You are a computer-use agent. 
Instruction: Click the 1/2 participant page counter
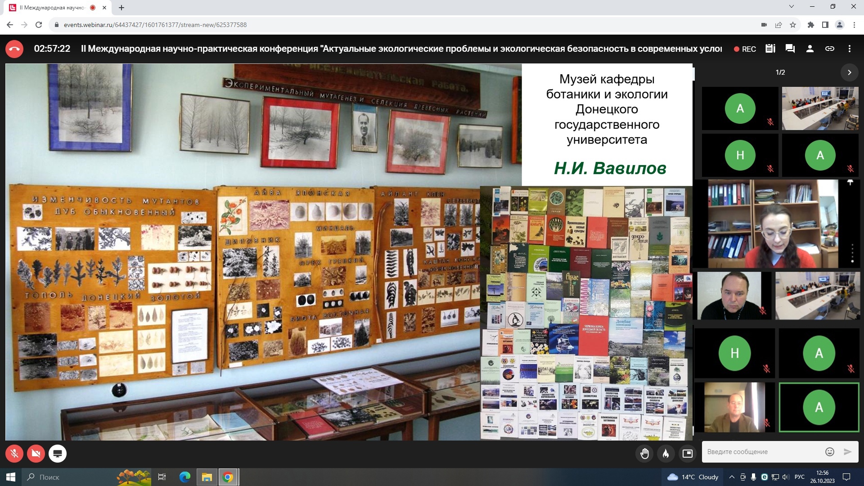780,72
